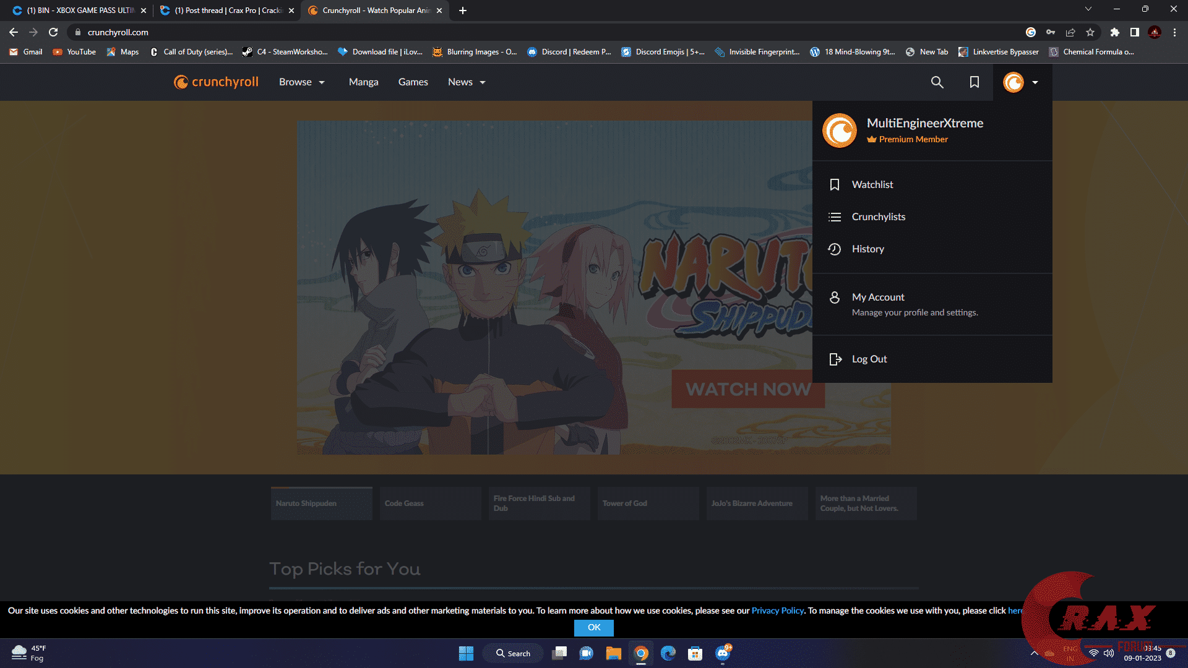Open the volume control in system tray
Screen dimensions: 1188x668
pos(1108,653)
